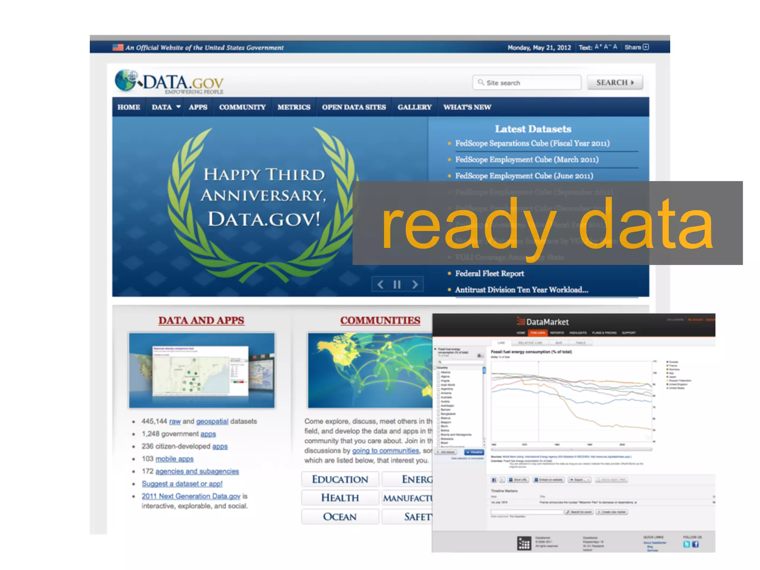760x570 pixels.
Task: Click Add dataset in DataMarket sidebar
Action: [446, 452]
